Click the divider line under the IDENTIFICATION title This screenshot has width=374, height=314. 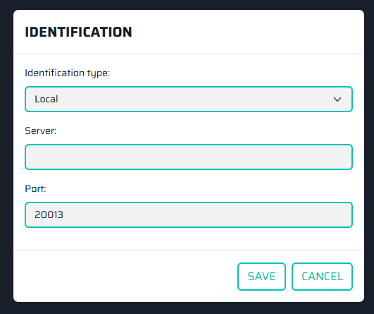point(189,54)
